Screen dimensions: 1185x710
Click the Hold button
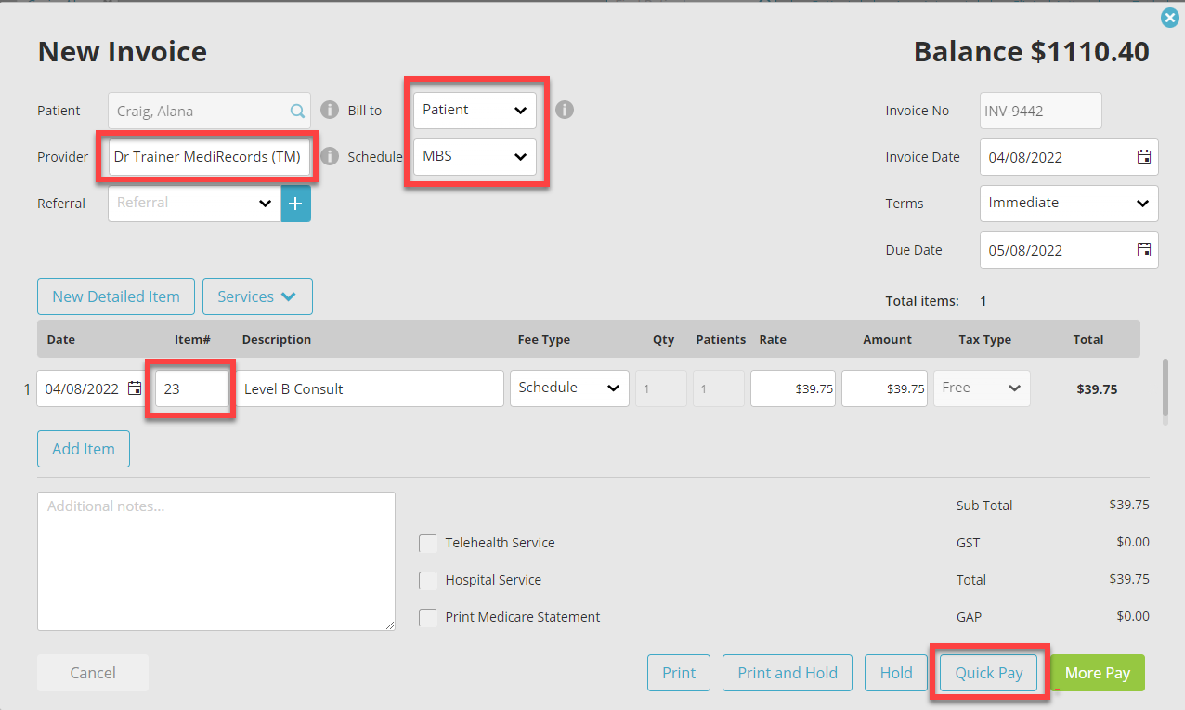(x=896, y=673)
